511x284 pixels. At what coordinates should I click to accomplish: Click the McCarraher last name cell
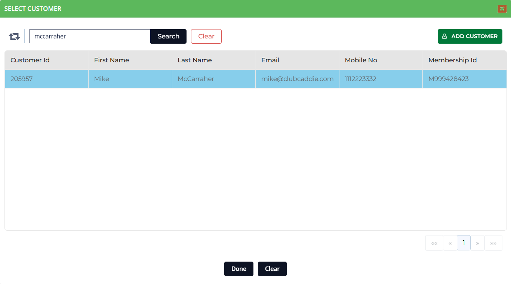(x=196, y=79)
